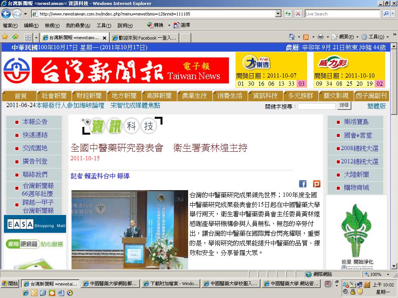
Task: Select the 資訊科技 navigation tab
Action: click(x=265, y=96)
